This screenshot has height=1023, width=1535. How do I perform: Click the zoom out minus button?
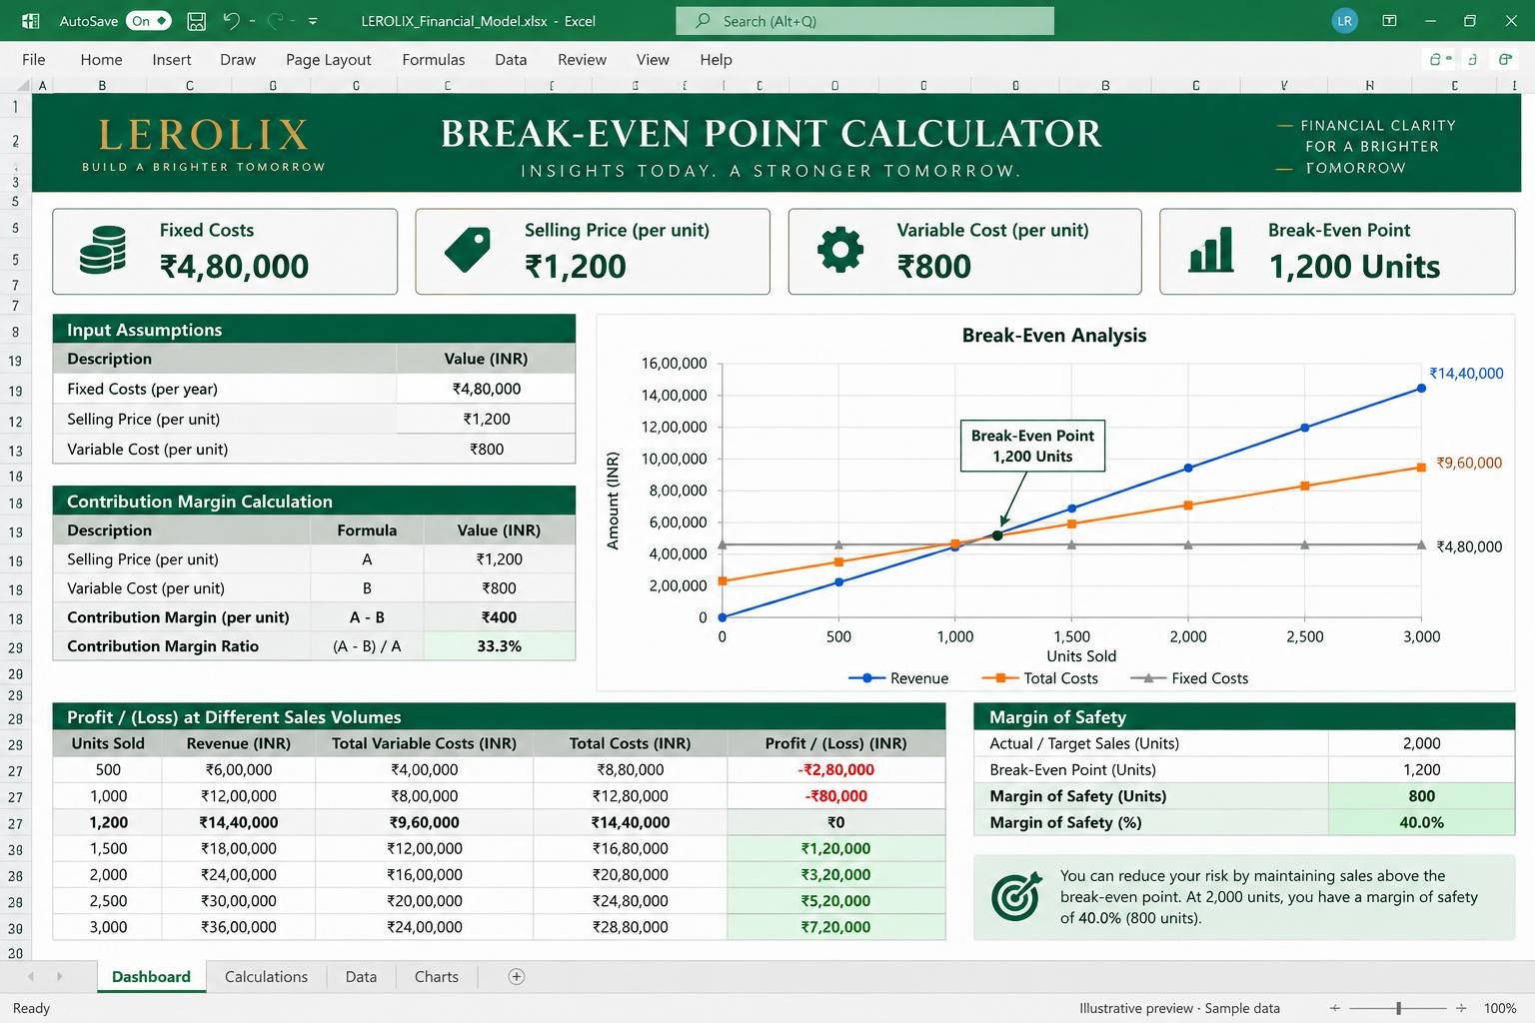click(x=1334, y=1008)
